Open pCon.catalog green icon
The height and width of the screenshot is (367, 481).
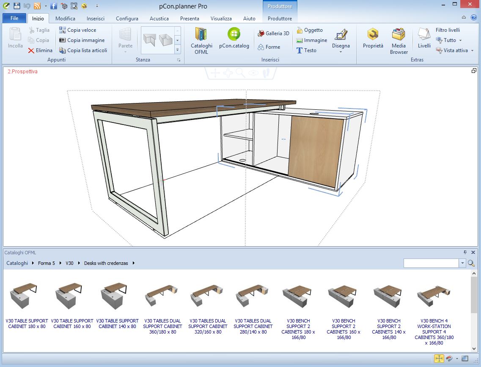pyautogui.click(x=234, y=39)
